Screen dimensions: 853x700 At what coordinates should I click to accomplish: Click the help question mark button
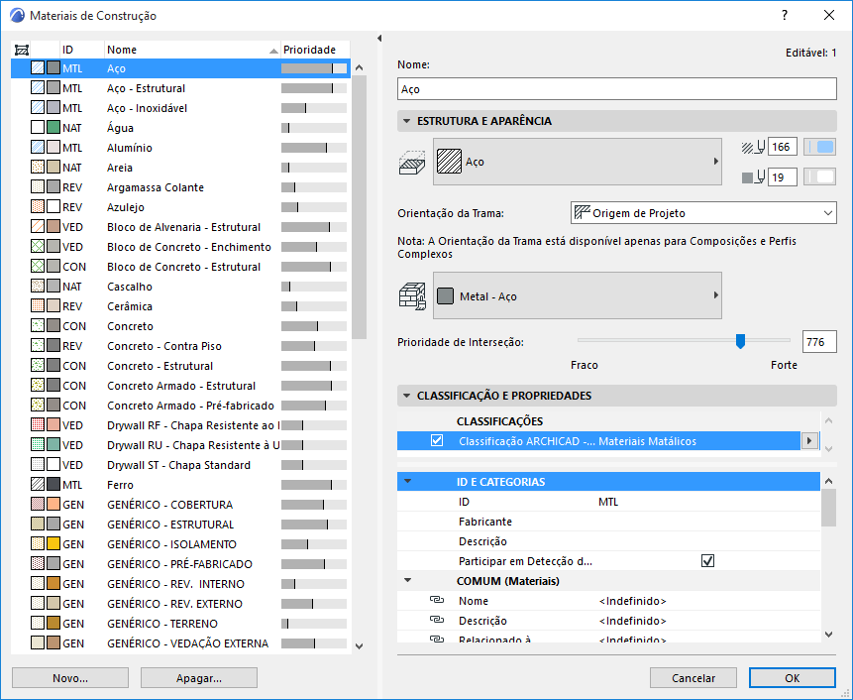coord(785,15)
